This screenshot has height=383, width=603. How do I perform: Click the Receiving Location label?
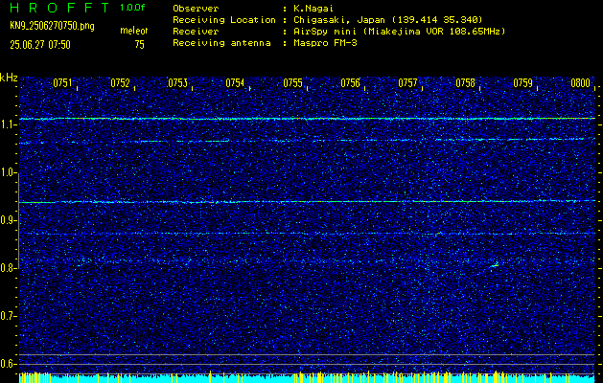224,19
